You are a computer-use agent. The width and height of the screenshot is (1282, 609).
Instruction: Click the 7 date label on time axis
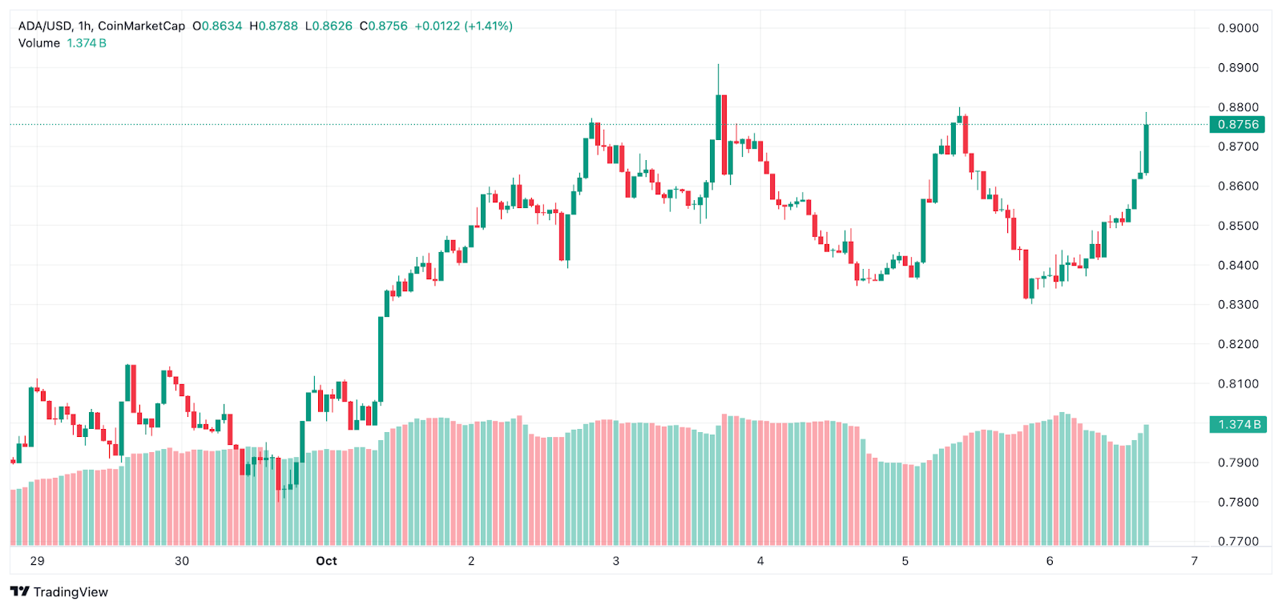click(1194, 561)
